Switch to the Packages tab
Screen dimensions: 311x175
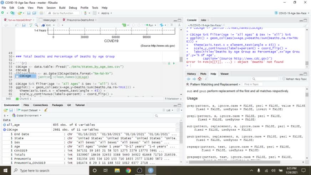click(57, 105)
